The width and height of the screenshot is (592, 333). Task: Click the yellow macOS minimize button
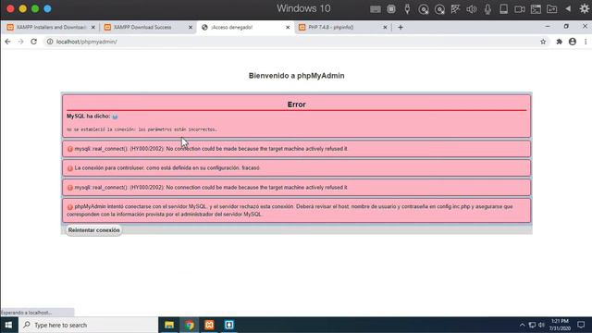coord(22,8)
